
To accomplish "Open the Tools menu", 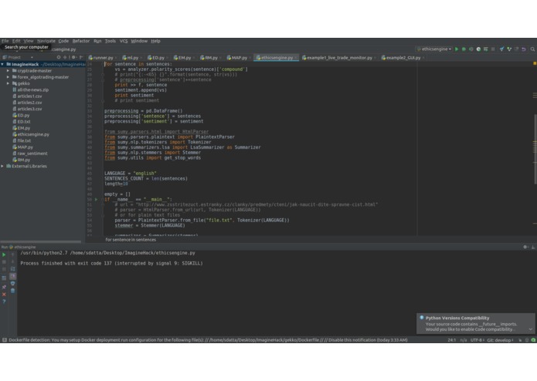I will pos(110,41).
